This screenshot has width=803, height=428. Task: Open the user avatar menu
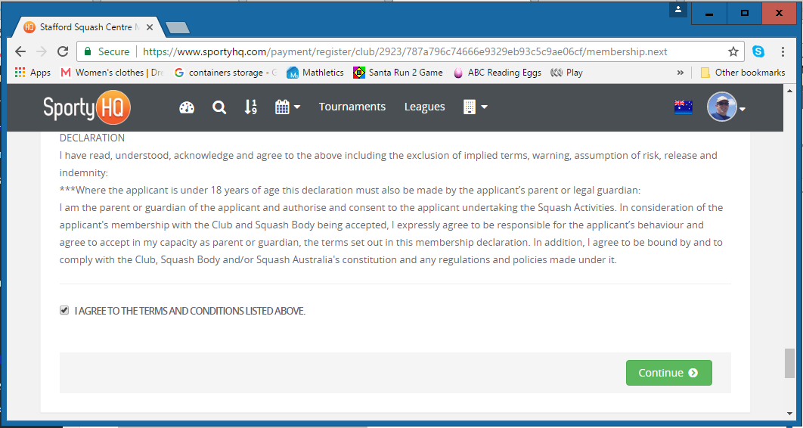coord(725,107)
